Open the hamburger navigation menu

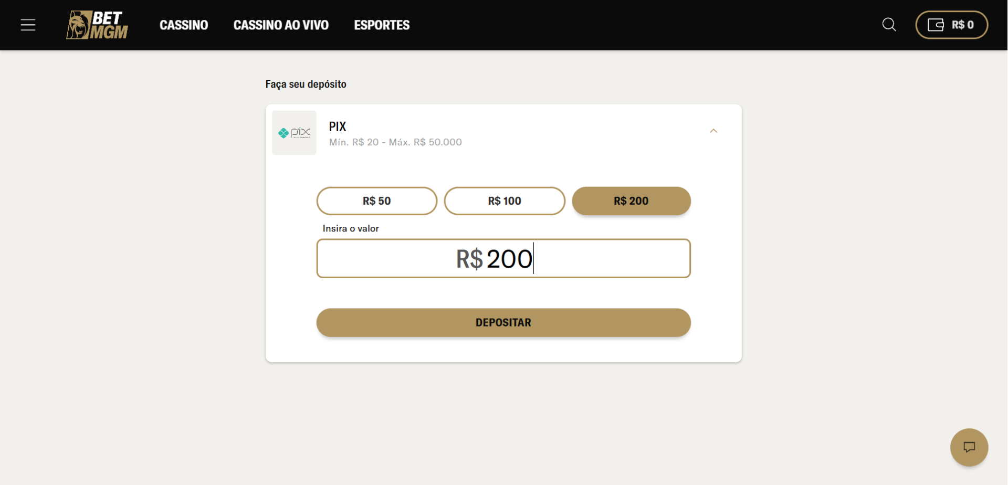click(x=28, y=25)
